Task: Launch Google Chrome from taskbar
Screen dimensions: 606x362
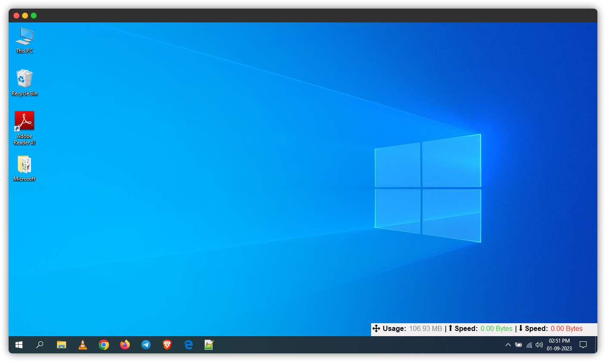Action: 104,345
